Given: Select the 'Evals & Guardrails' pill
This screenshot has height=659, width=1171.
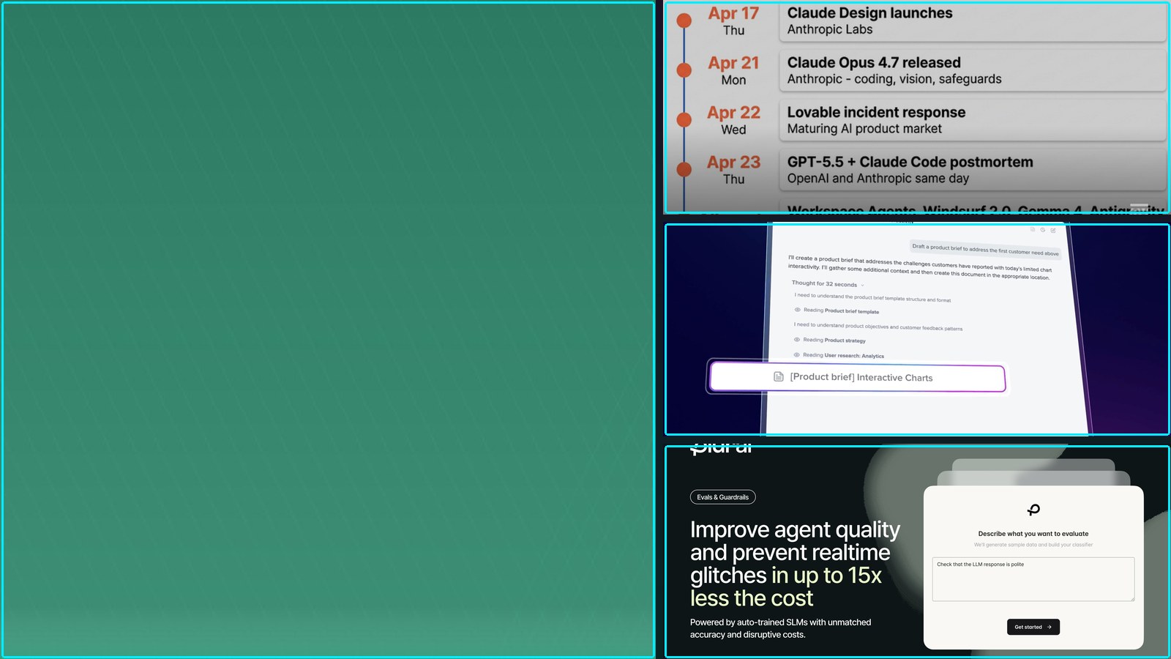Looking at the screenshot, I should tap(723, 497).
